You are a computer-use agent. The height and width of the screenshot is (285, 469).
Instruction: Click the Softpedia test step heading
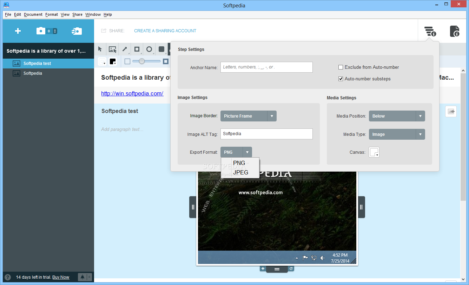point(120,111)
